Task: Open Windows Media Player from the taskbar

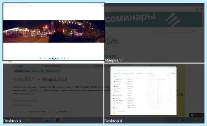Action: pyautogui.click(x=37, y=120)
